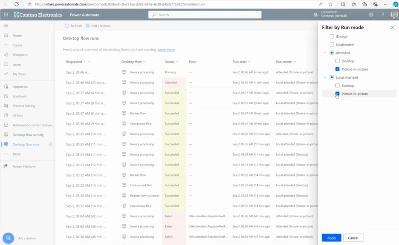Open the Help question mark menu
This screenshot has height=245, width=399.
[x=382, y=14]
